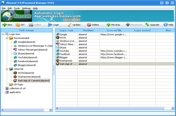
Task: Start the Login play arrow
Action: click(x=50, y=25)
